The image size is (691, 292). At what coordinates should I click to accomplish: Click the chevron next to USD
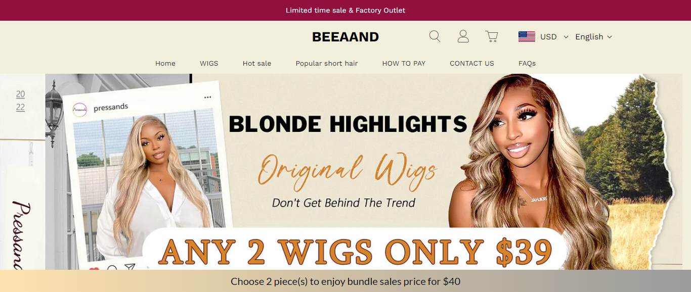coord(566,37)
